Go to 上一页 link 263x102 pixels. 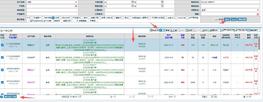click(x=132, y=97)
